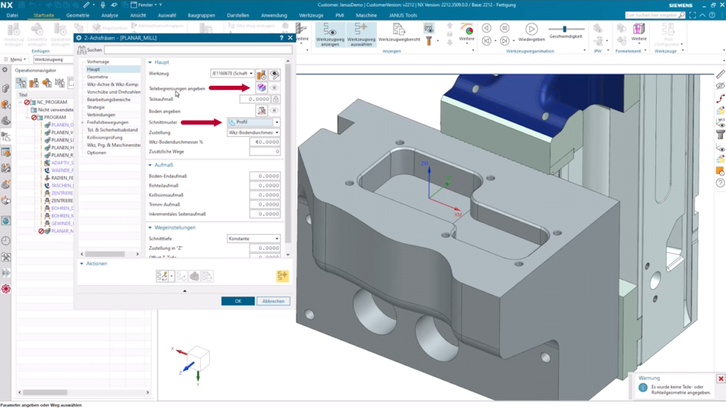Image resolution: width=726 pixels, height=408 pixels.
Task: Click the Wkz-Bodendurchmesser % value field
Action: click(265, 142)
